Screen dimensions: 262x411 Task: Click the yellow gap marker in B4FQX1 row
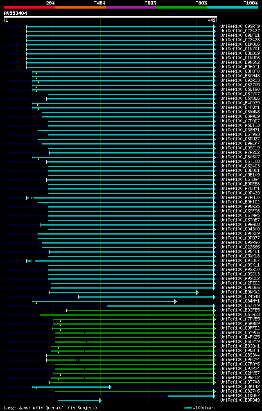[38, 109]
